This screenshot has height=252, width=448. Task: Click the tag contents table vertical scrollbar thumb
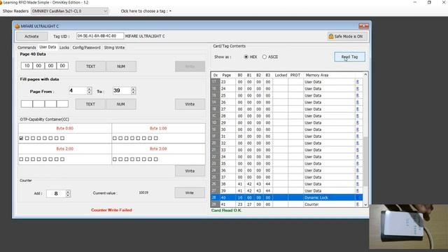[x=365, y=162]
